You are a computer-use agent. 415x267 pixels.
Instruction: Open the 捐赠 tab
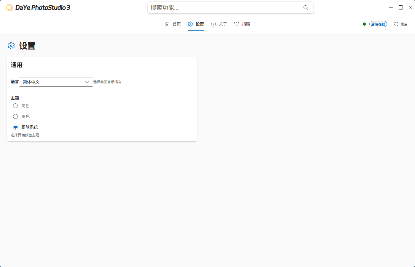coord(242,24)
